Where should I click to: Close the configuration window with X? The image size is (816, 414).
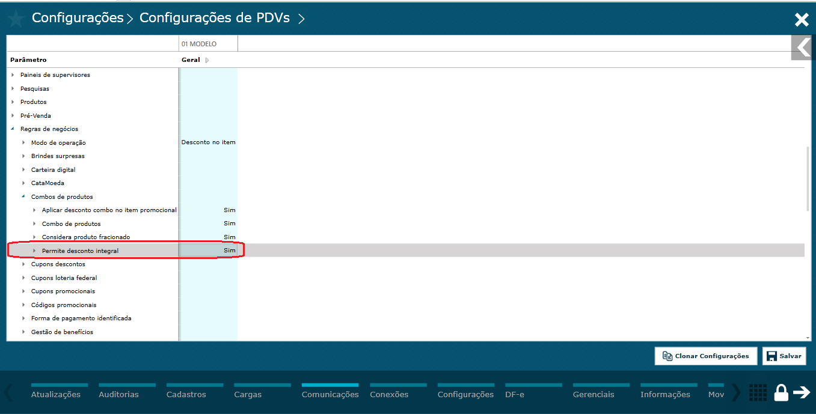(x=802, y=20)
